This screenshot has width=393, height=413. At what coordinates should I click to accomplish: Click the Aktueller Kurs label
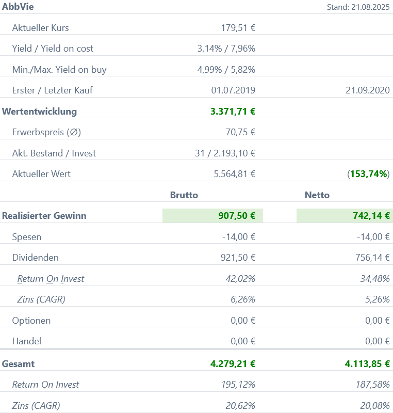coord(41,28)
